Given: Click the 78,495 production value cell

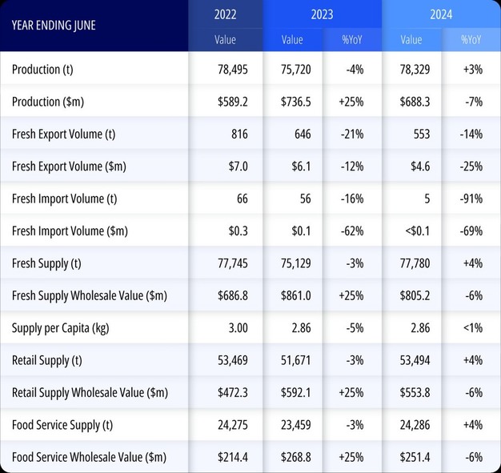Looking at the screenshot, I should [x=233, y=70].
